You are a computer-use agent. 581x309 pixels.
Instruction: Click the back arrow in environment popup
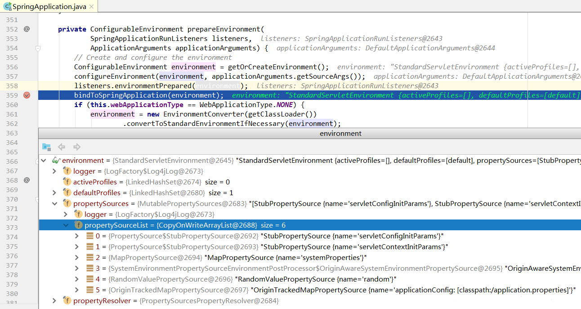(x=62, y=147)
